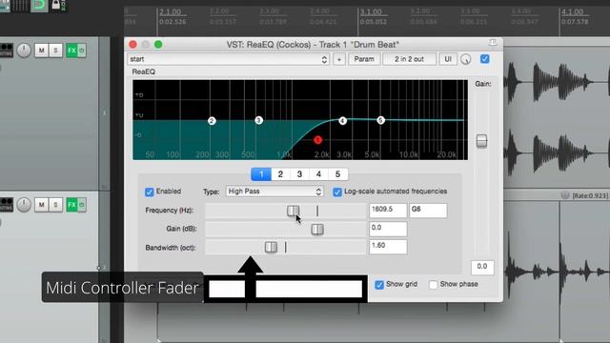Click the note field showing G6
This screenshot has height=343, width=610.
point(428,210)
